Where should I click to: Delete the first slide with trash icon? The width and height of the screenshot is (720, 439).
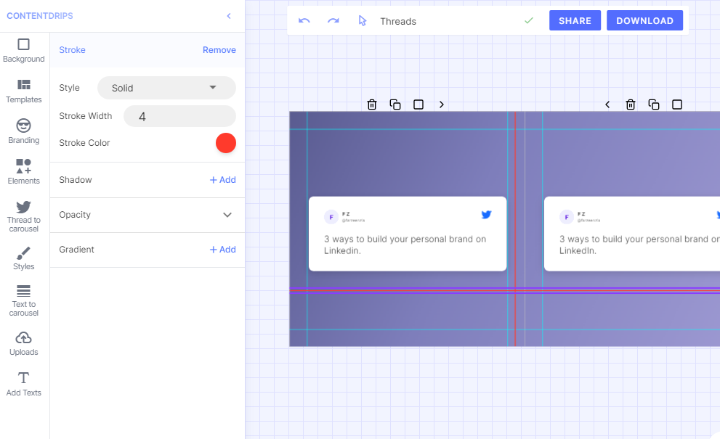(x=372, y=104)
